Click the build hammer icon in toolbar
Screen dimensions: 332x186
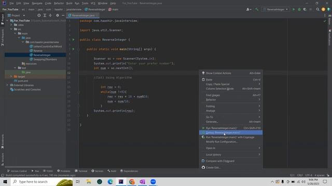(257, 9)
